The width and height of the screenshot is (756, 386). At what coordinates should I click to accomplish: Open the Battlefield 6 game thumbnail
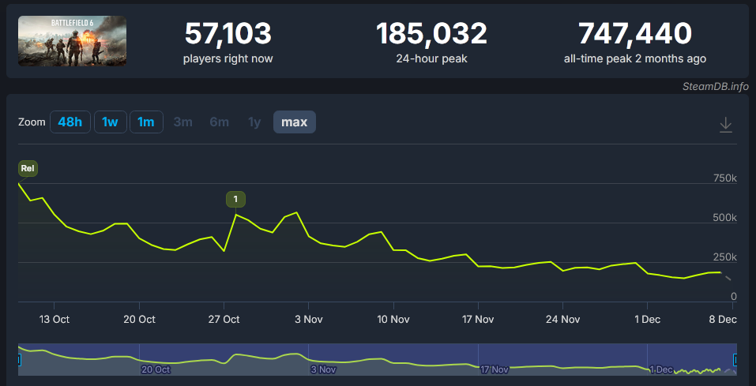(x=73, y=41)
